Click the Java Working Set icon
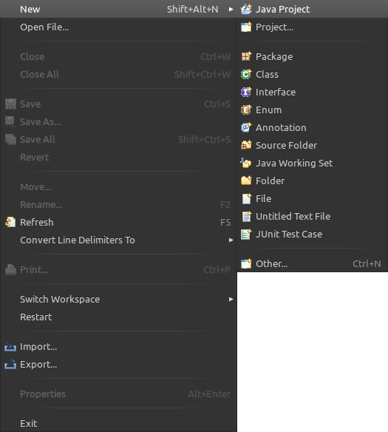 [245, 163]
